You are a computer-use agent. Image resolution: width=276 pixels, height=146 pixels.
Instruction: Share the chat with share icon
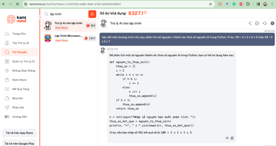coord(250,23)
